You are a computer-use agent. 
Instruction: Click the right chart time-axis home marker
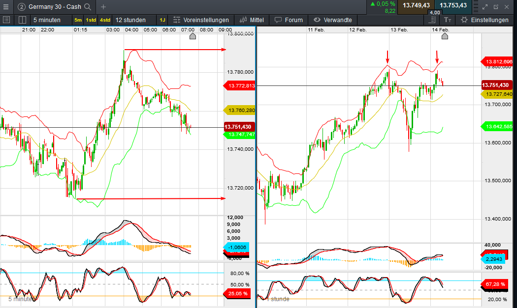click(x=445, y=36)
